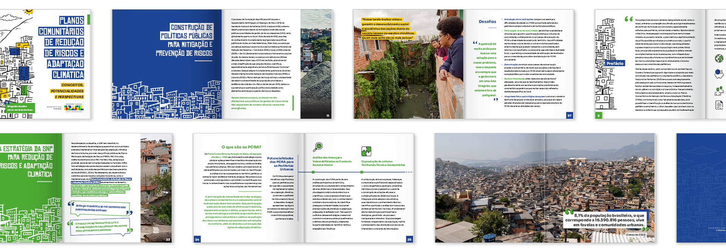Open the wide favela hillside panorama photo
This screenshot has height=252, width=726.
point(545,188)
